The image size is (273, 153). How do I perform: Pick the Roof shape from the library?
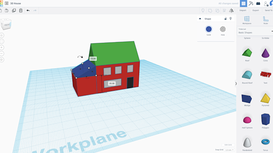coord(247,55)
